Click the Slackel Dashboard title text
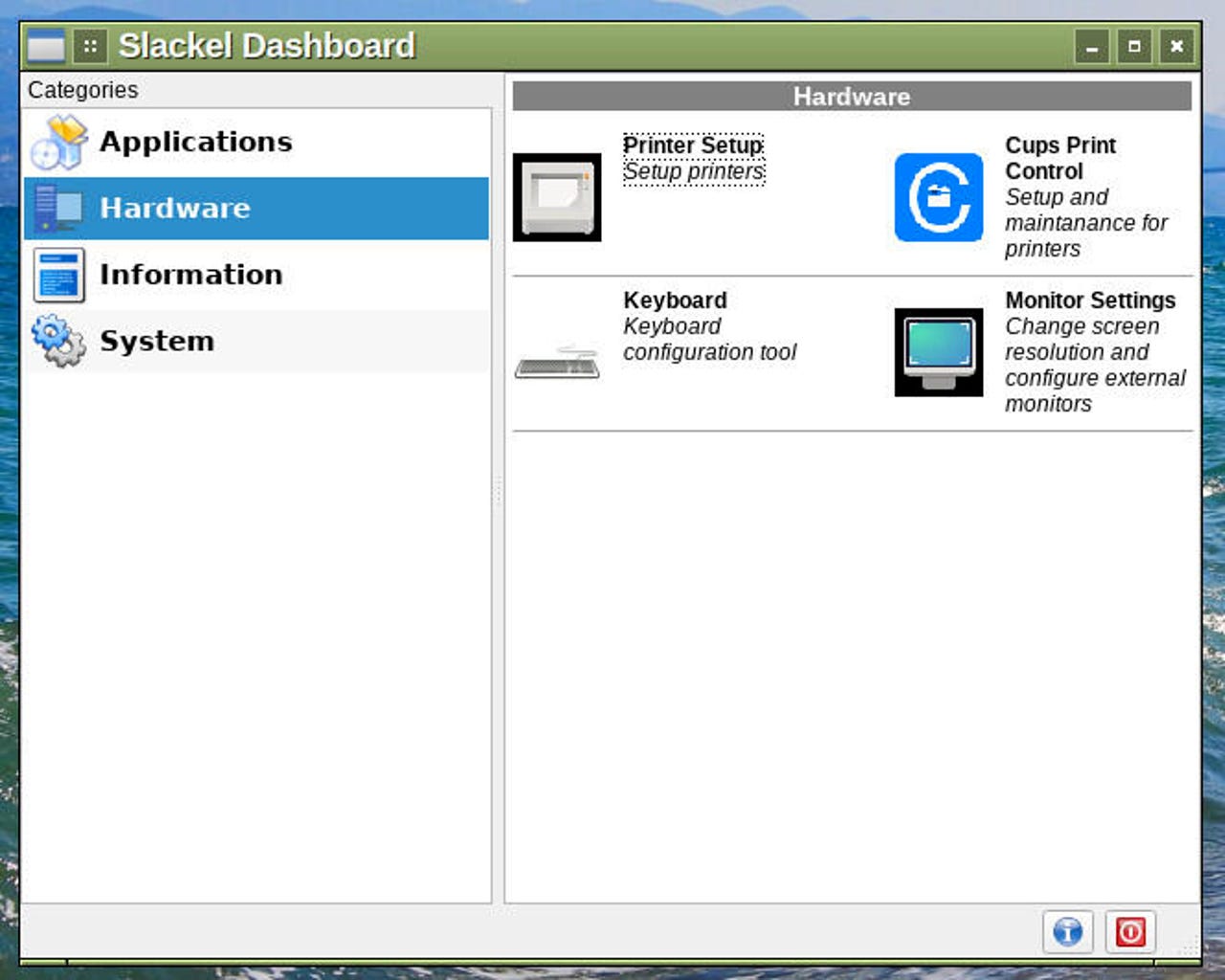This screenshot has width=1225, height=980. [x=266, y=46]
